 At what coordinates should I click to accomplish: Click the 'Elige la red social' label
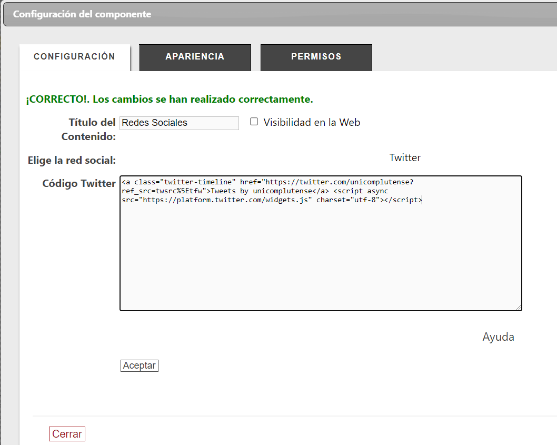point(72,160)
